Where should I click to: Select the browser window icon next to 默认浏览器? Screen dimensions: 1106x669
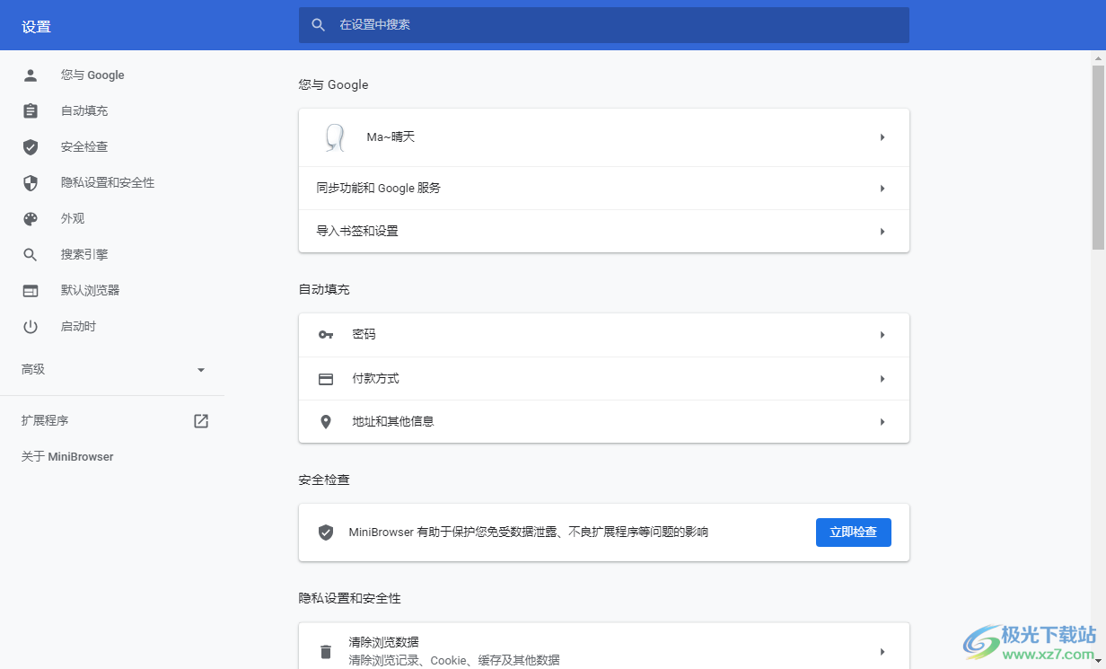pos(31,290)
